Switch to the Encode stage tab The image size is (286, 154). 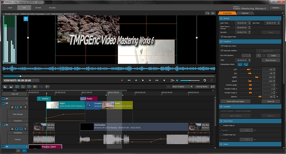pos(52,8)
